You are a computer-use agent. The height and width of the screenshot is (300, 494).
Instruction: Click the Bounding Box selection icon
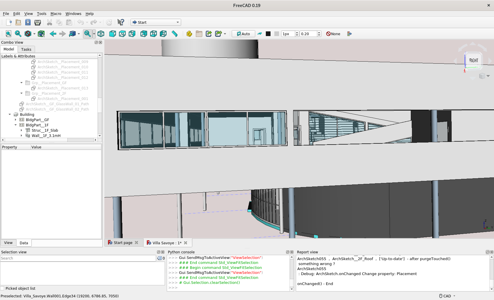[41, 34]
